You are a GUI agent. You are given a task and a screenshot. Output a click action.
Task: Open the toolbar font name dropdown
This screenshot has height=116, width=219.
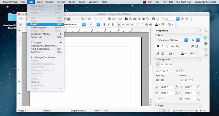tap(84, 25)
